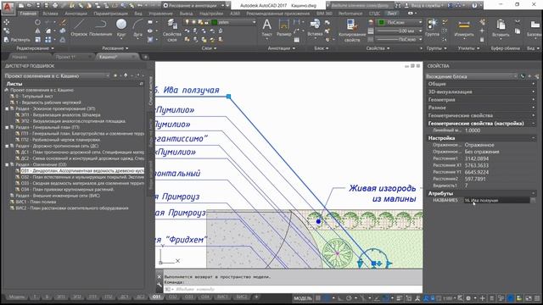Click the Stretch (Растянуть) tool
The height and width of the screenshot is (305, 543).
[17, 40]
